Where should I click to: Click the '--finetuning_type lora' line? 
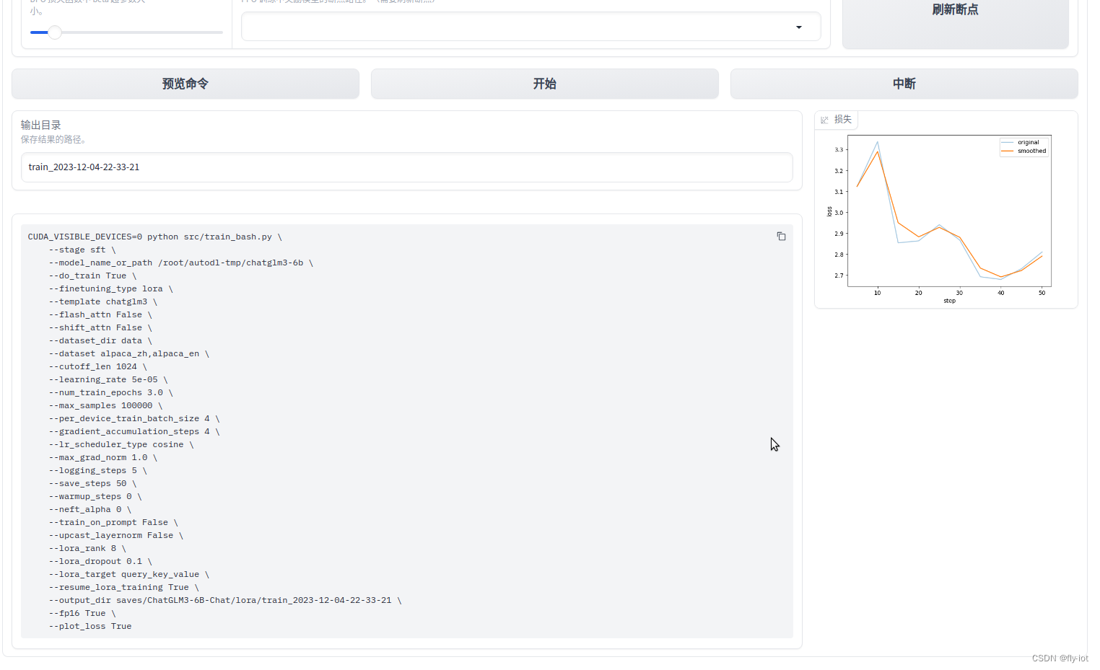pyautogui.click(x=111, y=288)
